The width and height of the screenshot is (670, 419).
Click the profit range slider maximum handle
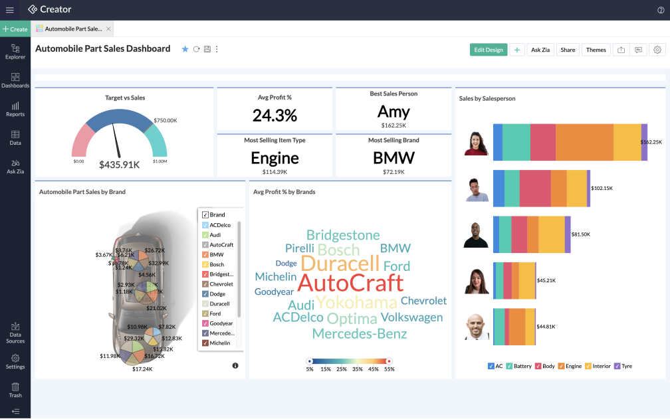(x=389, y=361)
